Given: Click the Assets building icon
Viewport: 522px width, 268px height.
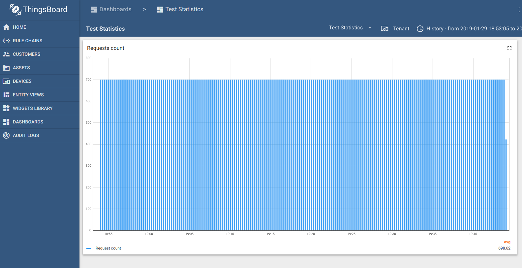Looking at the screenshot, I should pyautogui.click(x=6, y=68).
